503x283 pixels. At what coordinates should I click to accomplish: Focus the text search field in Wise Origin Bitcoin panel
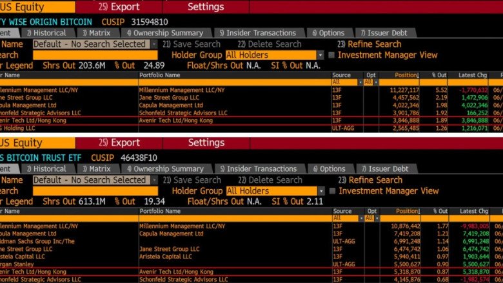[x=95, y=55]
